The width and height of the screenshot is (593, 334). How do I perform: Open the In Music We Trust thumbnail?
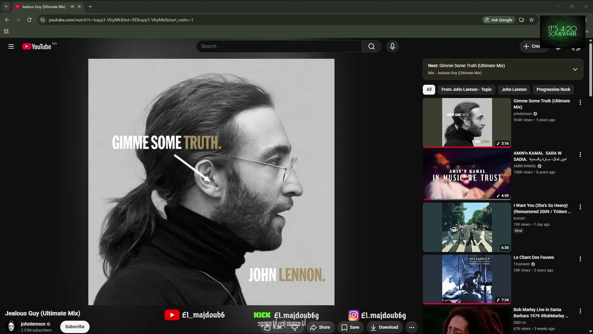pos(467,175)
